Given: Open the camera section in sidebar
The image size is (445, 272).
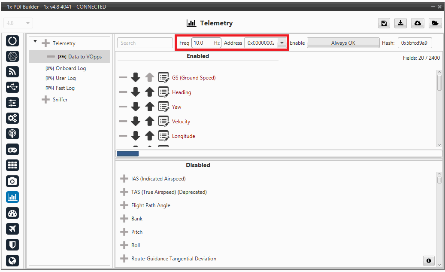Looking at the screenshot, I should click(x=12, y=181).
